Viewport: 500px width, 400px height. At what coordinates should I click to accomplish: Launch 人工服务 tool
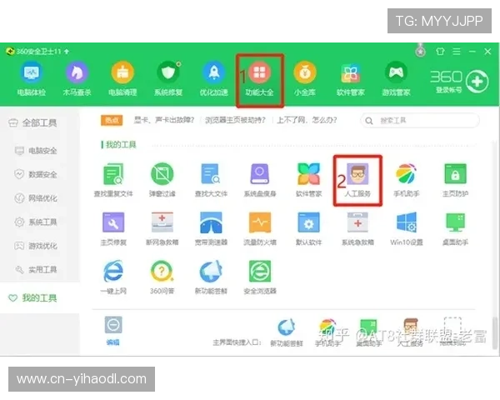[357, 180]
